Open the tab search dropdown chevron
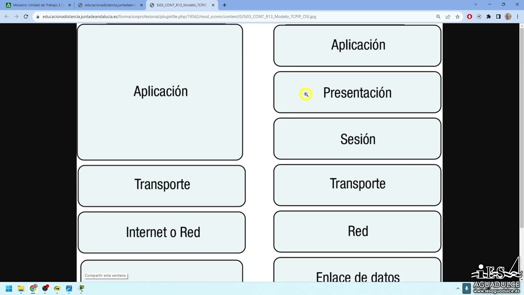The height and width of the screenshot is (295, 524). pyautogui.click(x=475, y=5)
